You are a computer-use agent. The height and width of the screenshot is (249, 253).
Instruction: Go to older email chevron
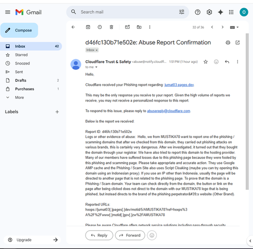(223, 27)
